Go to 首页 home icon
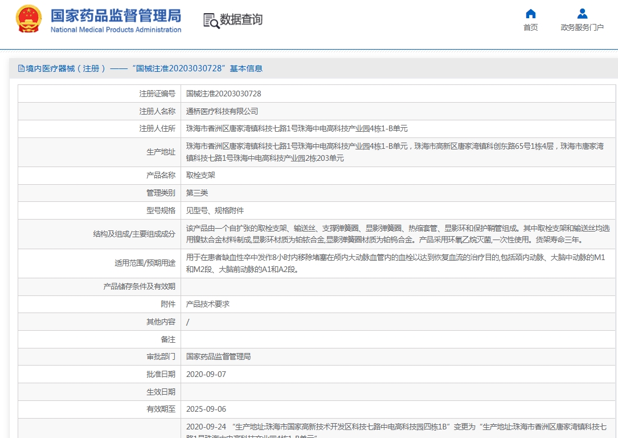The width and height of the screenshot is (618, 438). pyautogui.click(x=530, y=14)
